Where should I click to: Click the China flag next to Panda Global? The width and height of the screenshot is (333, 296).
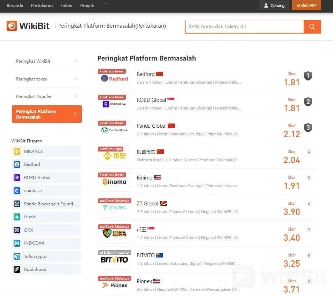click(171, 126)
